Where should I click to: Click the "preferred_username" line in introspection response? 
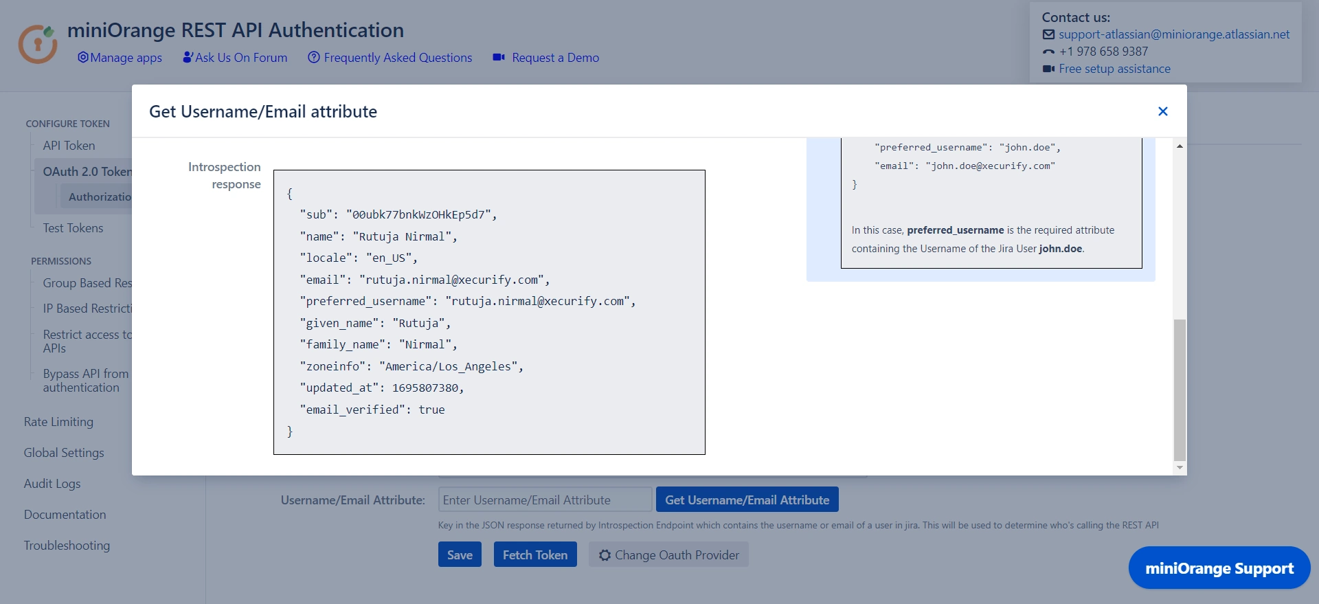click(x=468, y=301)
